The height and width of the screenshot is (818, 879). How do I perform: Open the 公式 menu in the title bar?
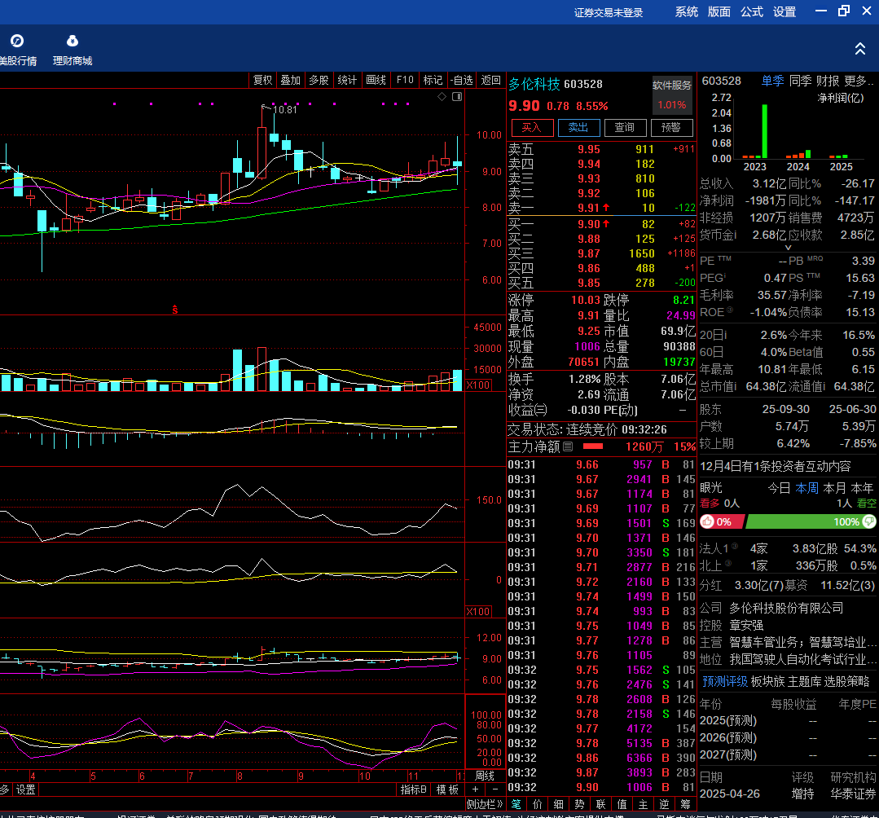click(751, 11)
